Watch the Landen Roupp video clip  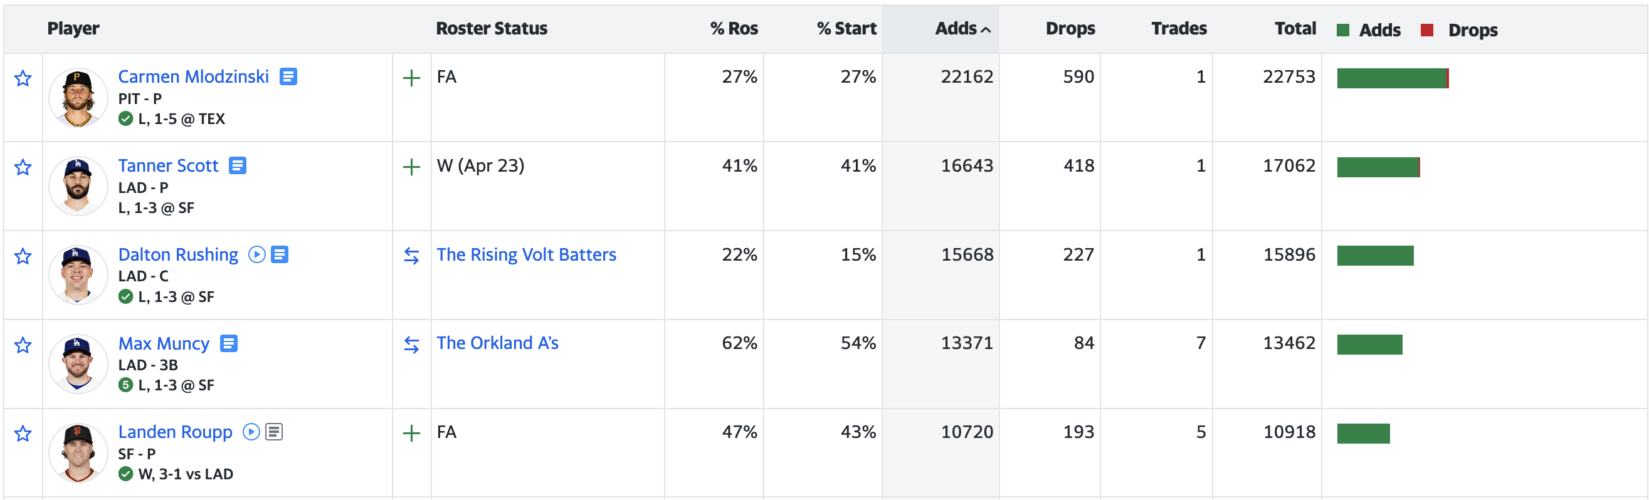[251, 432]
